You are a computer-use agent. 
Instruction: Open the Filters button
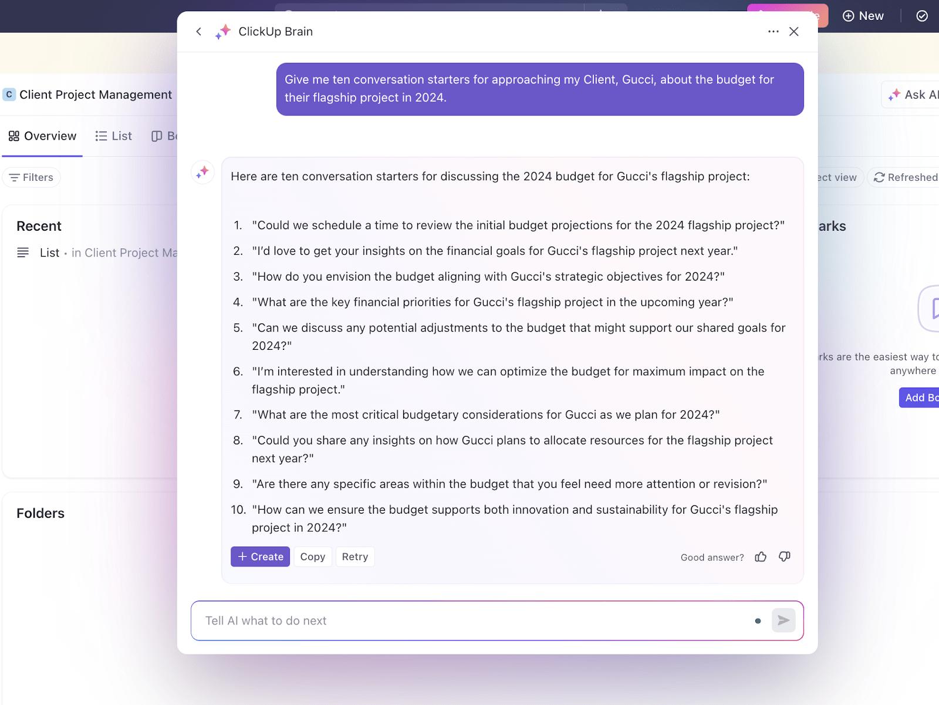(32, 177)
